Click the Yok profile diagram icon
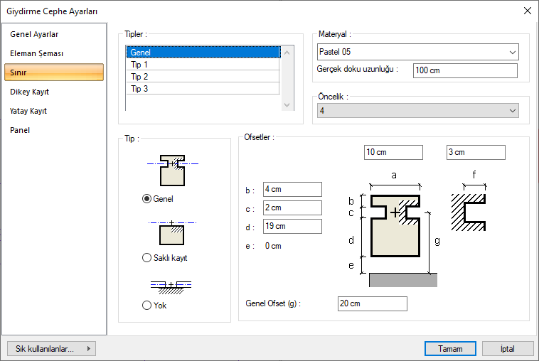Viewport: 539px width, 361px height. 171,286
